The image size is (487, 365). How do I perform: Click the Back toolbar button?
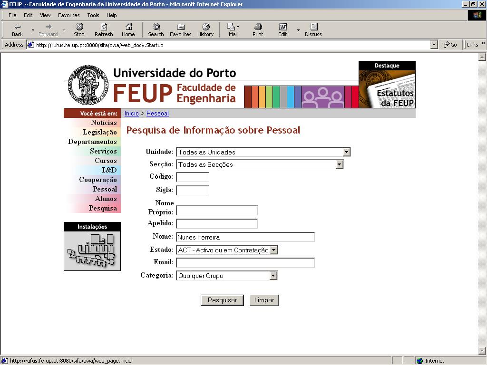coord(18,30)
